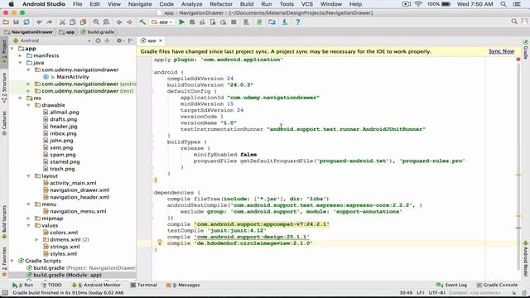This screenshot has width=530, height=298.
Task: Click the Back navigation arrow
Action: click(x=119, y=22)
